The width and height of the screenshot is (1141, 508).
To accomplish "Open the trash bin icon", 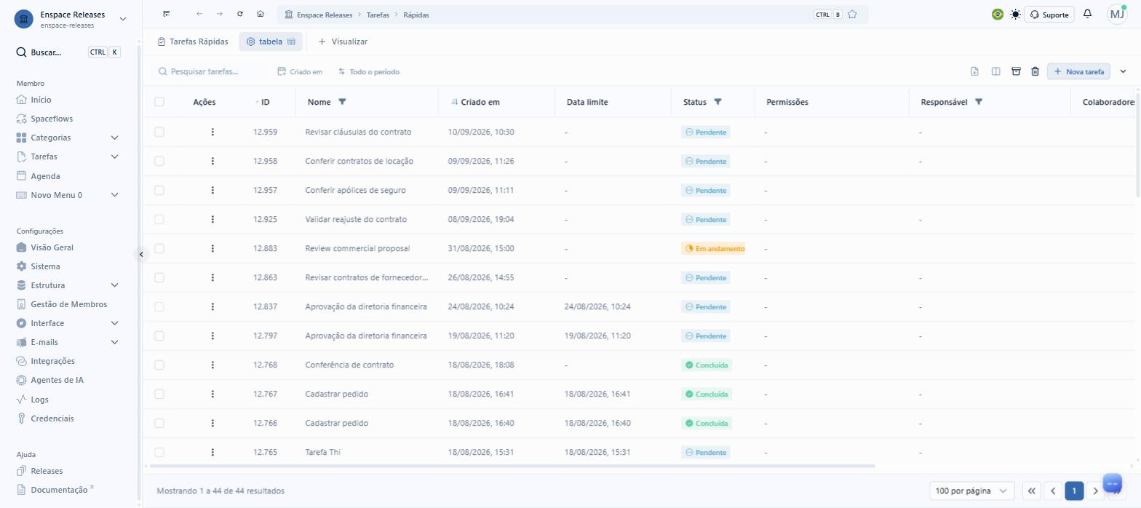I will coord(1035,71).
